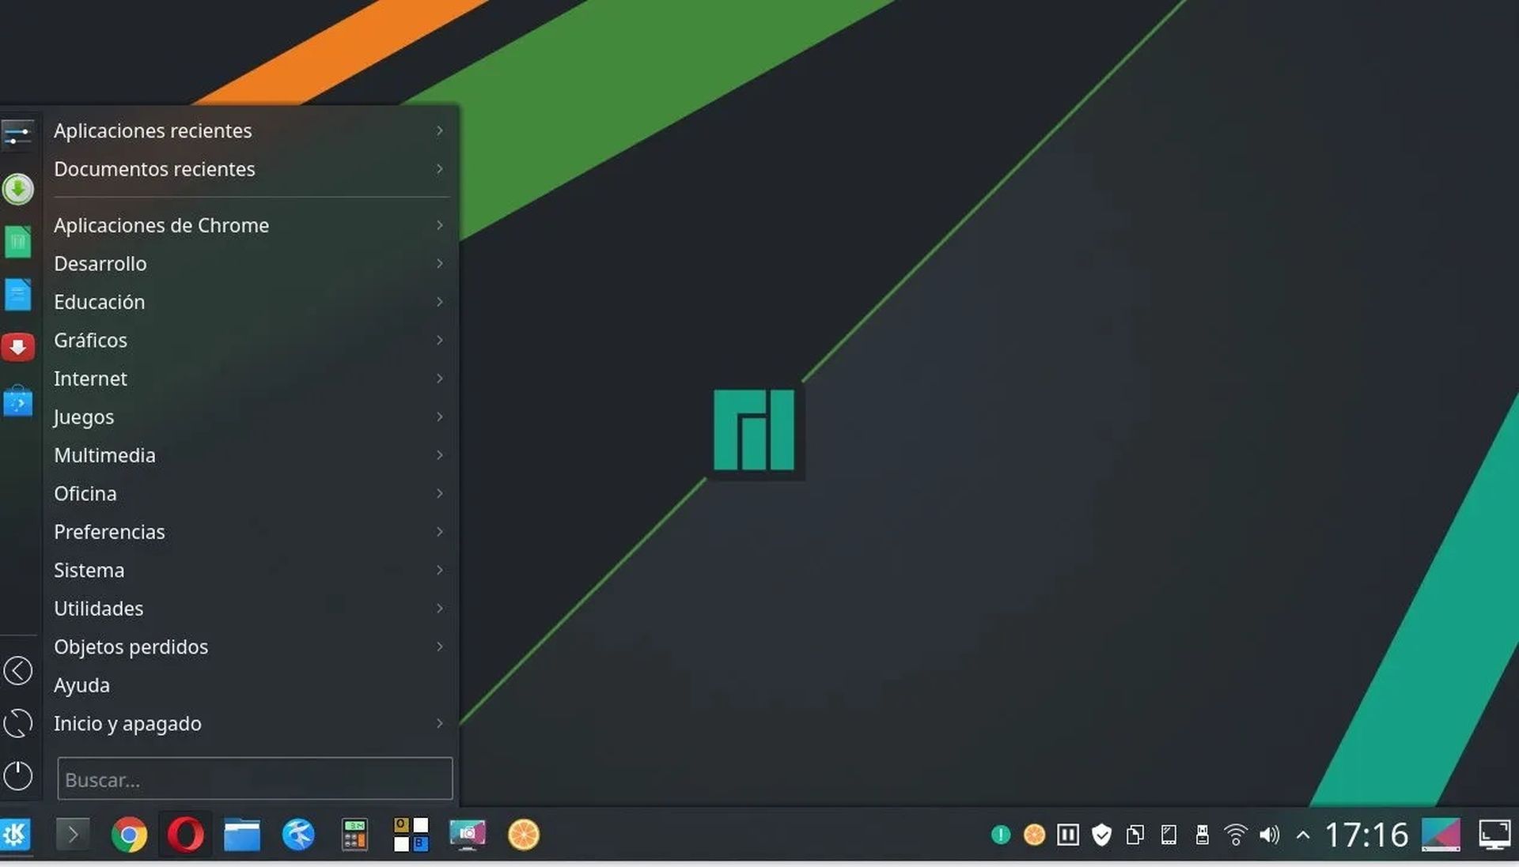Image resolution: width=1519 pixels, height=867 pixels.
Task: Select the LibreOffice icon in the menu sidebar
Action: point(17,241)
